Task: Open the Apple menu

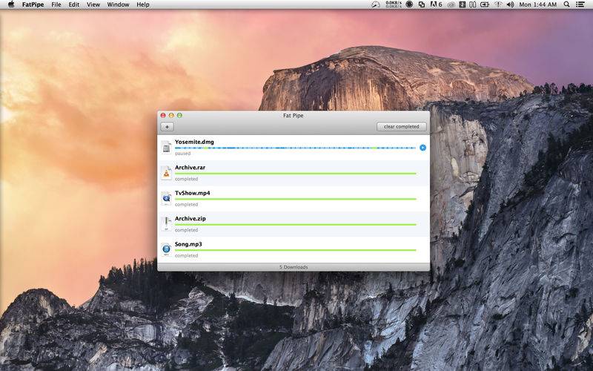Action: click(x=11, y=4)
